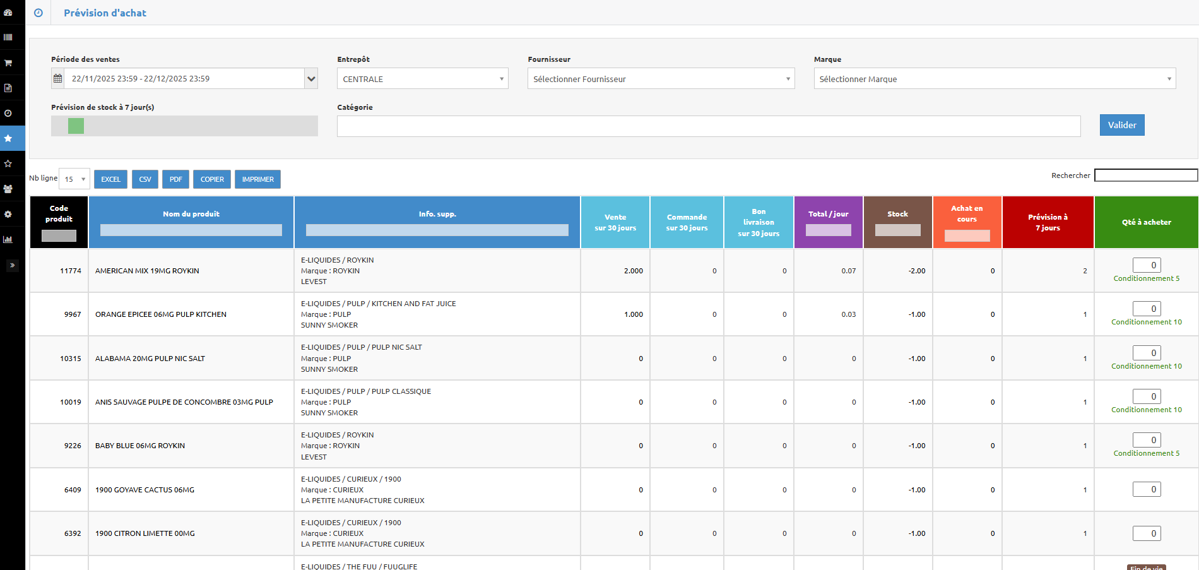The image size is (1199, 570).
Task: Export table using PDF button
Action: pyautogui.click(x=175, y=179)
